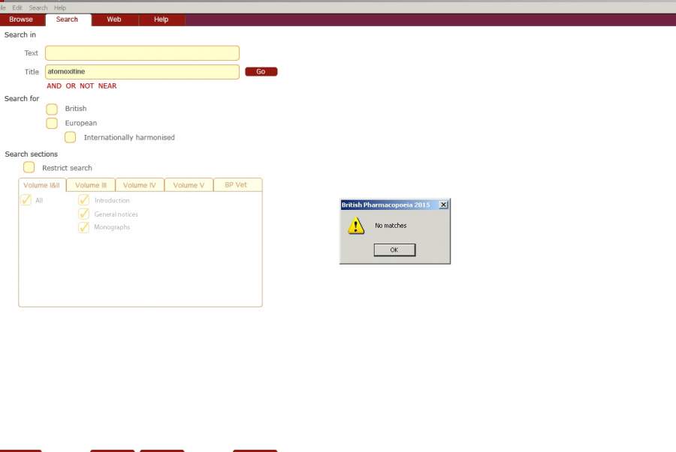Click the 'No matches' message text
The height and width of the screenshot is (452, 676).
391,226
